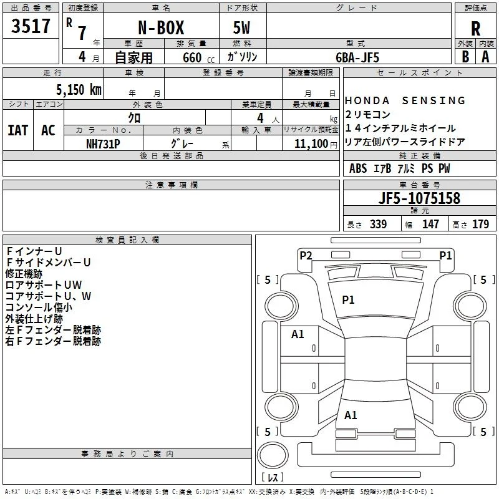The height and width of the screenshot is (499, 499).
Task: Select the P2 damage mark on the car diagram
Action: 306,256
